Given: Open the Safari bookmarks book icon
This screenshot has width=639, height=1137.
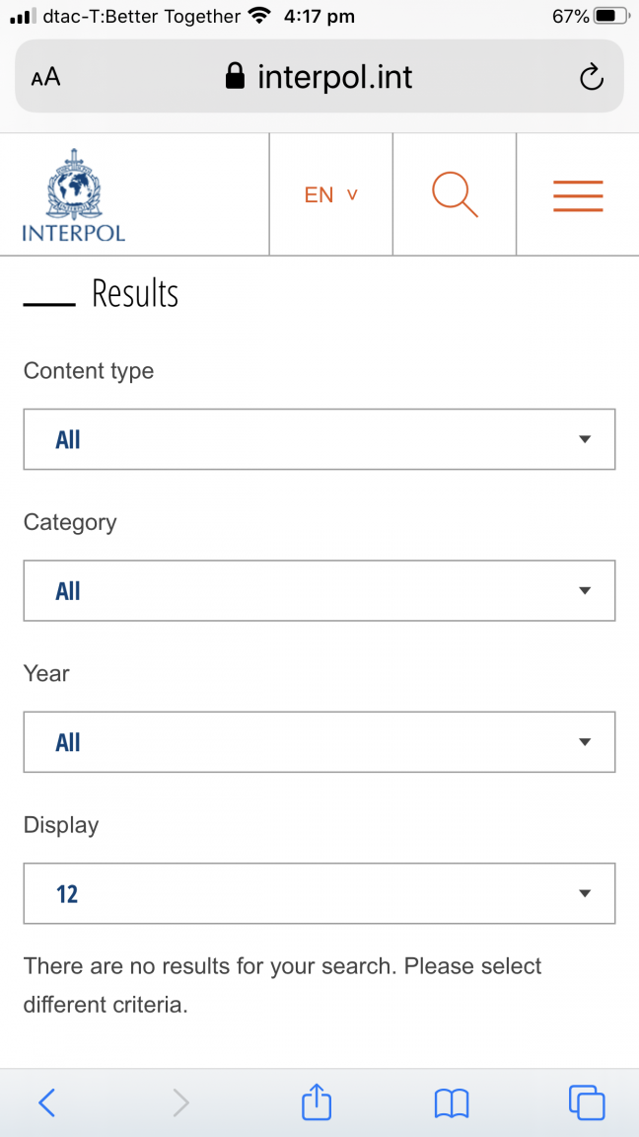Looking at the screenshot, I should point(452,1103).
